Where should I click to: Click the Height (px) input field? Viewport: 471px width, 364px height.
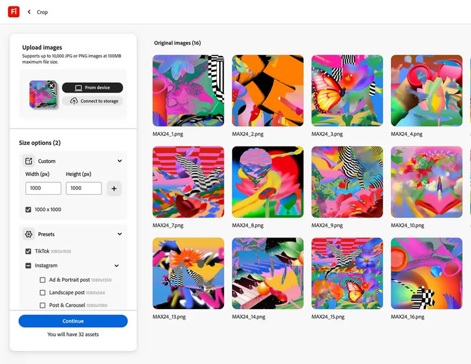point(84,188)
